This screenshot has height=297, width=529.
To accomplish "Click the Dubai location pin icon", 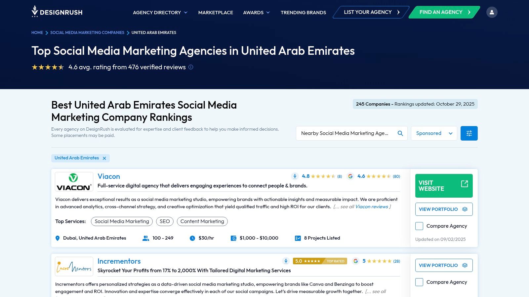I will pyautogui.click(x=58, y=238).
